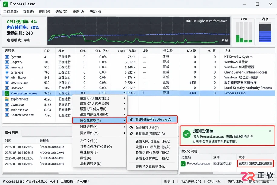Expand 设置 I/O 优先级(I) submenu
Screen dimensions: 277x185
[x=124, y=109]
